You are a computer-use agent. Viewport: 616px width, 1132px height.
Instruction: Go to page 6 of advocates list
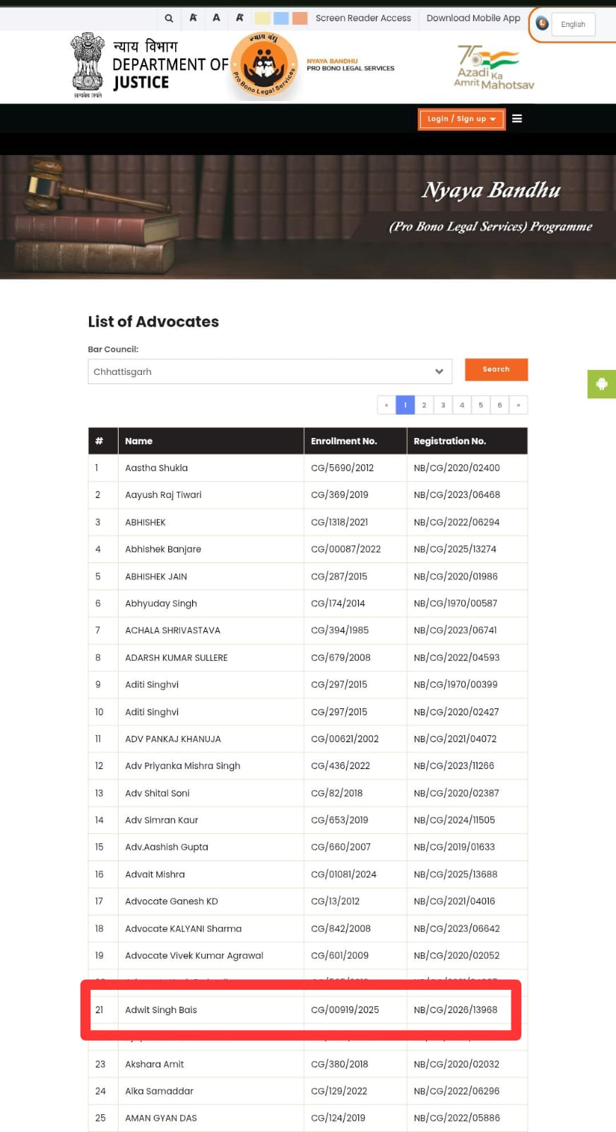point(499,405)
